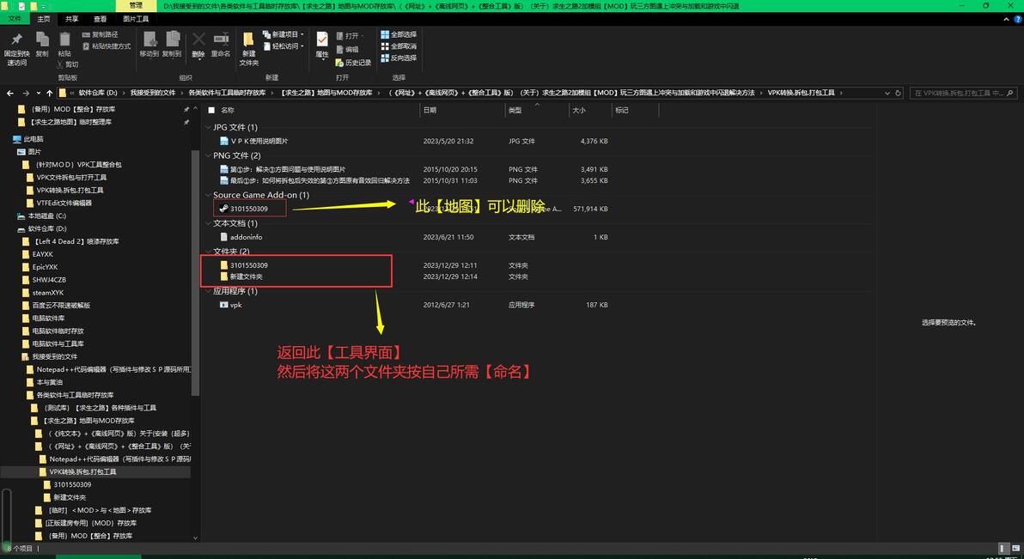Viewport: 1024px width, 559px height.
Task: Click the 粘贴 paste icon
Action: click(64, 39)
